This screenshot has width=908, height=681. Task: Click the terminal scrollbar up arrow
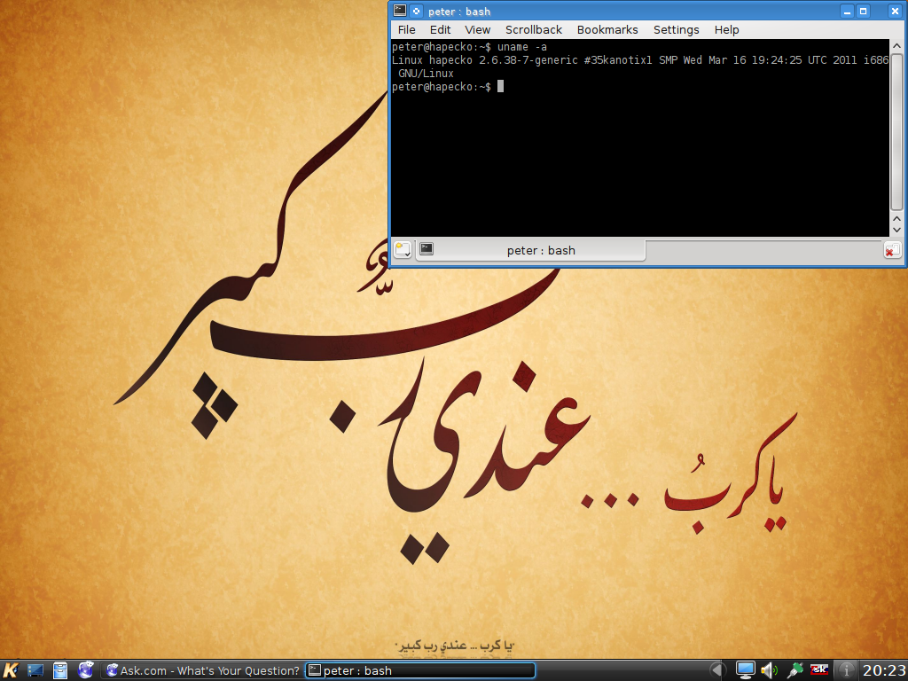[896, 46]
